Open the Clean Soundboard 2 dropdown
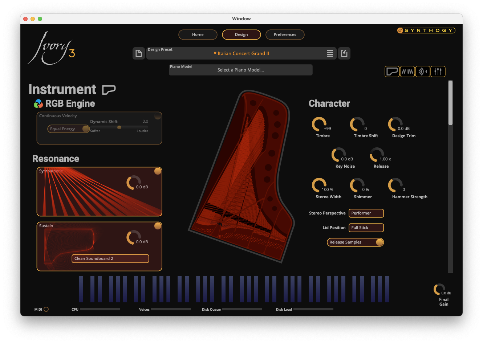 110,258
